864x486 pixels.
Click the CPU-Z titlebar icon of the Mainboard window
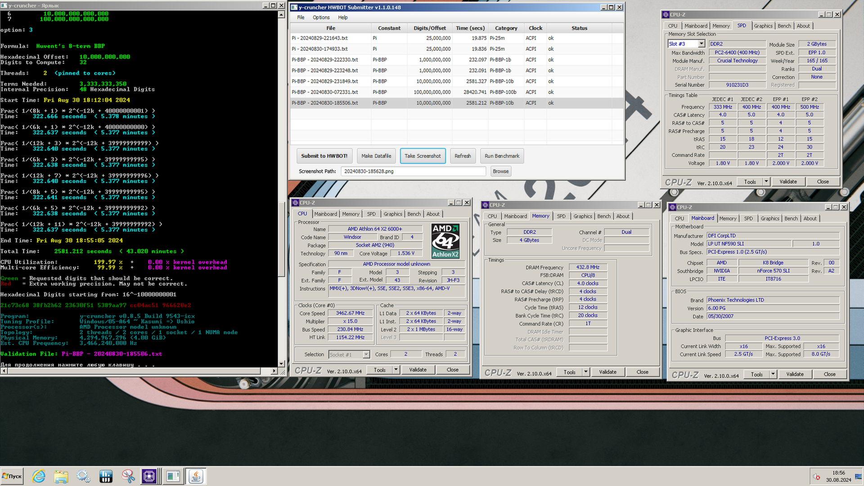pos(672,207)
